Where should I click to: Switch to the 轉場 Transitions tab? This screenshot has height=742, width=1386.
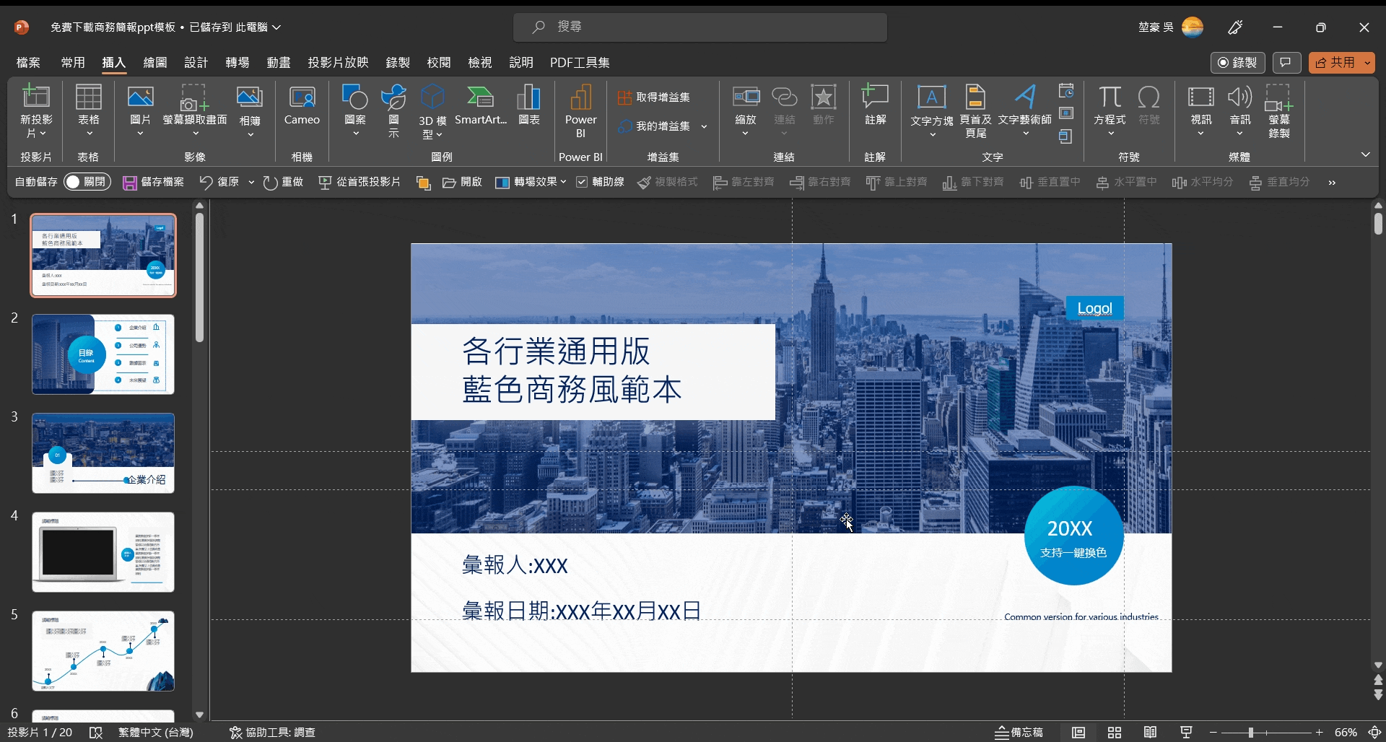coord(237,63)
